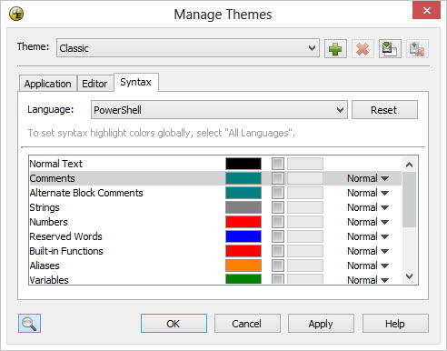Open font style dropdown for Built-in Functions
The width and height of the screenshot is (447, 351).
[368, 251]
